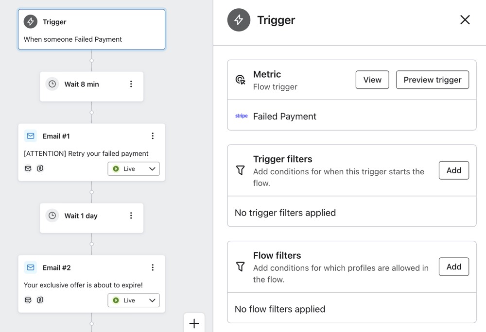Click the paperclip attachment icon on Email #1

[40, 168]
